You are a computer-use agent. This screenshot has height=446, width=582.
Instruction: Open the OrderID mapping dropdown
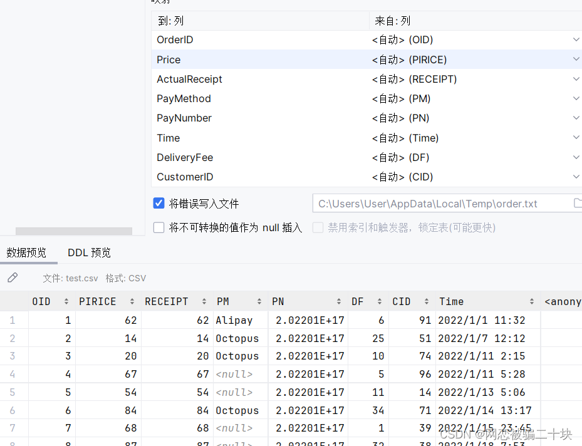coord(576,39)
